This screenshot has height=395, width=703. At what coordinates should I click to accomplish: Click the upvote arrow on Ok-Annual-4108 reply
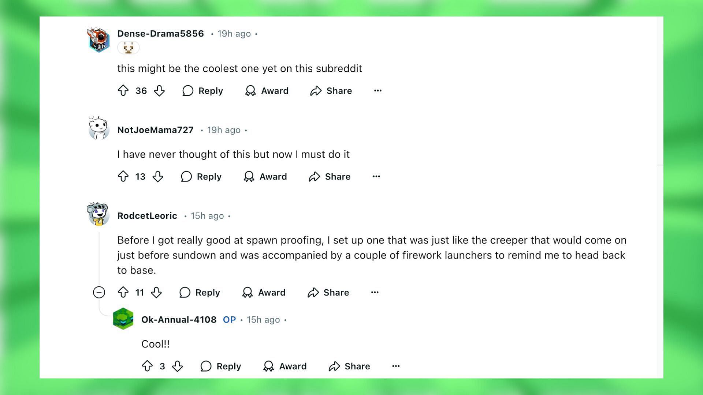(147, 366)
